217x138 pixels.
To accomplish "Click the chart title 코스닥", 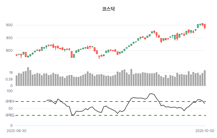I will tap(108, 9).
